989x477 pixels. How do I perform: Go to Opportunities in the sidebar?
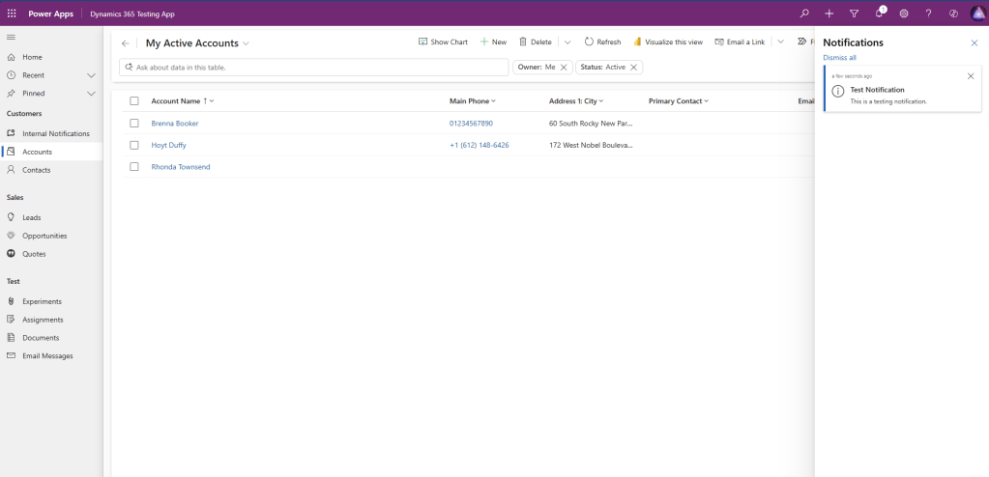(x=44, y=236)
